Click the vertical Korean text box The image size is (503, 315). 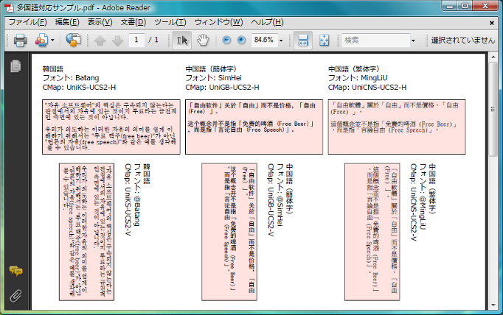(86, 232)
